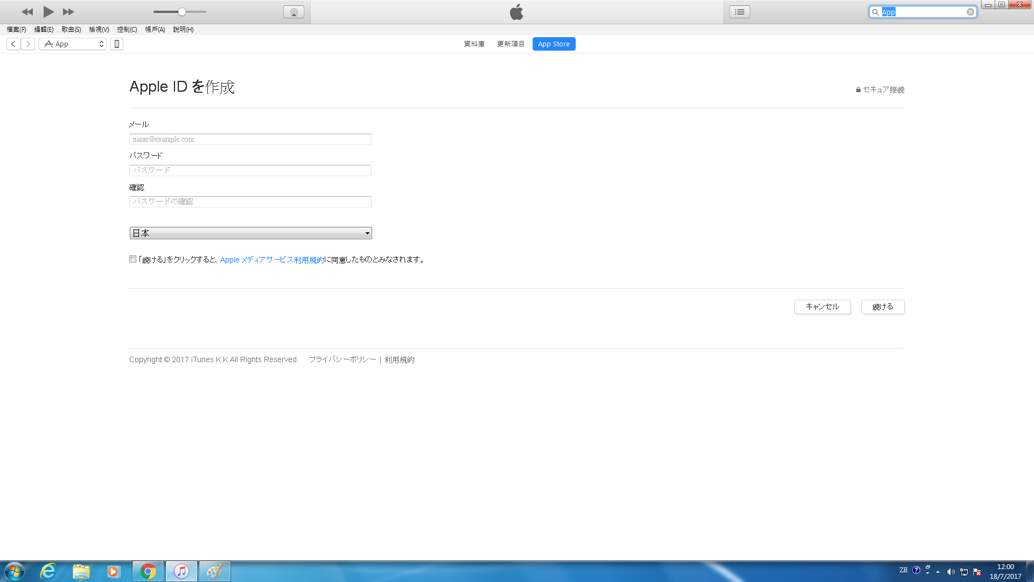
Task: Open Apple メディアサービス利用規約 link
Action: (272, 260)
